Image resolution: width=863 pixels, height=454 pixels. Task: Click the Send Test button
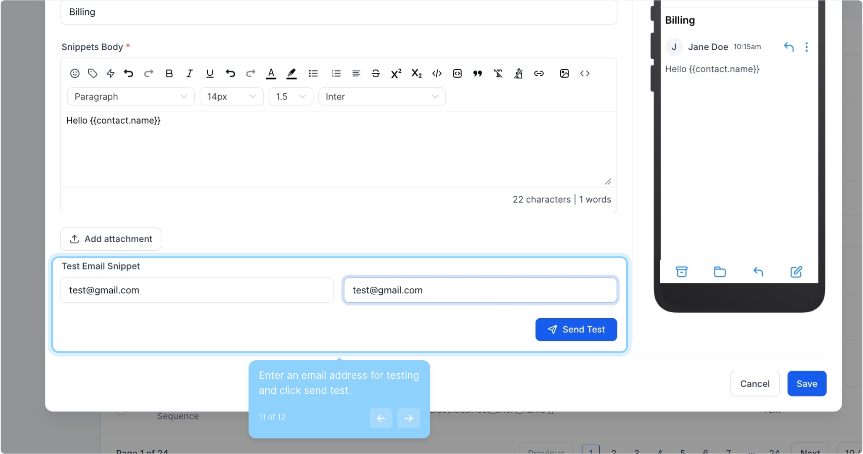(x=576, y=330)
